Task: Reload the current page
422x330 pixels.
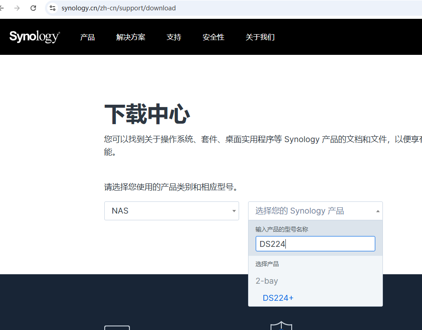Action: coord(33,8)
